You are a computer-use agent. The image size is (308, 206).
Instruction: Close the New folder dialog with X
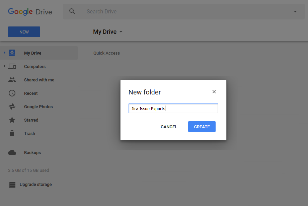pos(214,92)
